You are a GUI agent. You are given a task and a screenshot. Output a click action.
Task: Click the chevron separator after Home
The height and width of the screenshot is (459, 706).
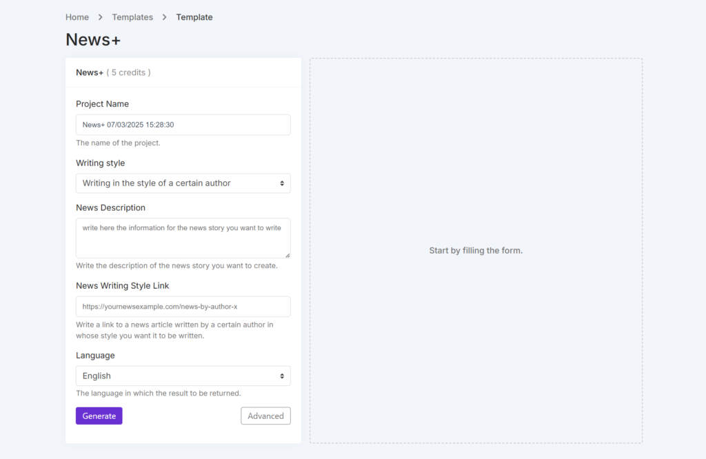point(100,17)
